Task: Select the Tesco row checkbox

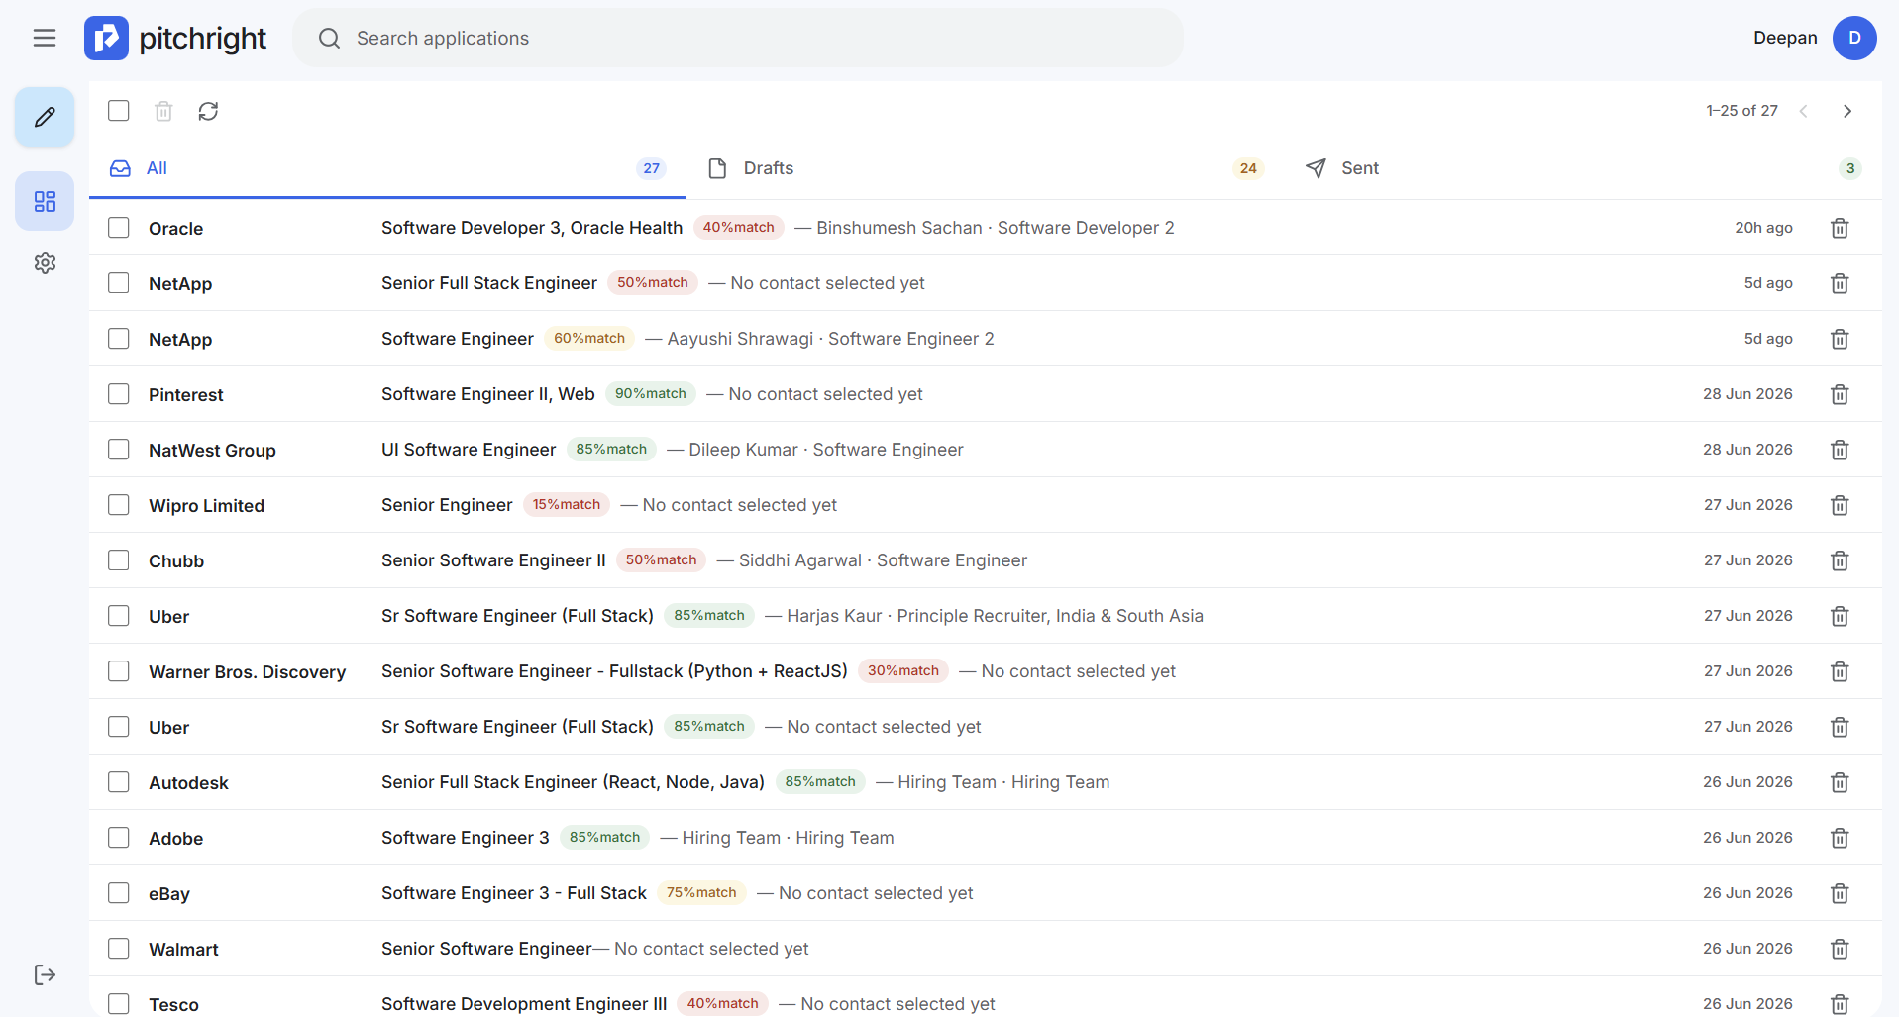Action: click(x=119, y=1004)
